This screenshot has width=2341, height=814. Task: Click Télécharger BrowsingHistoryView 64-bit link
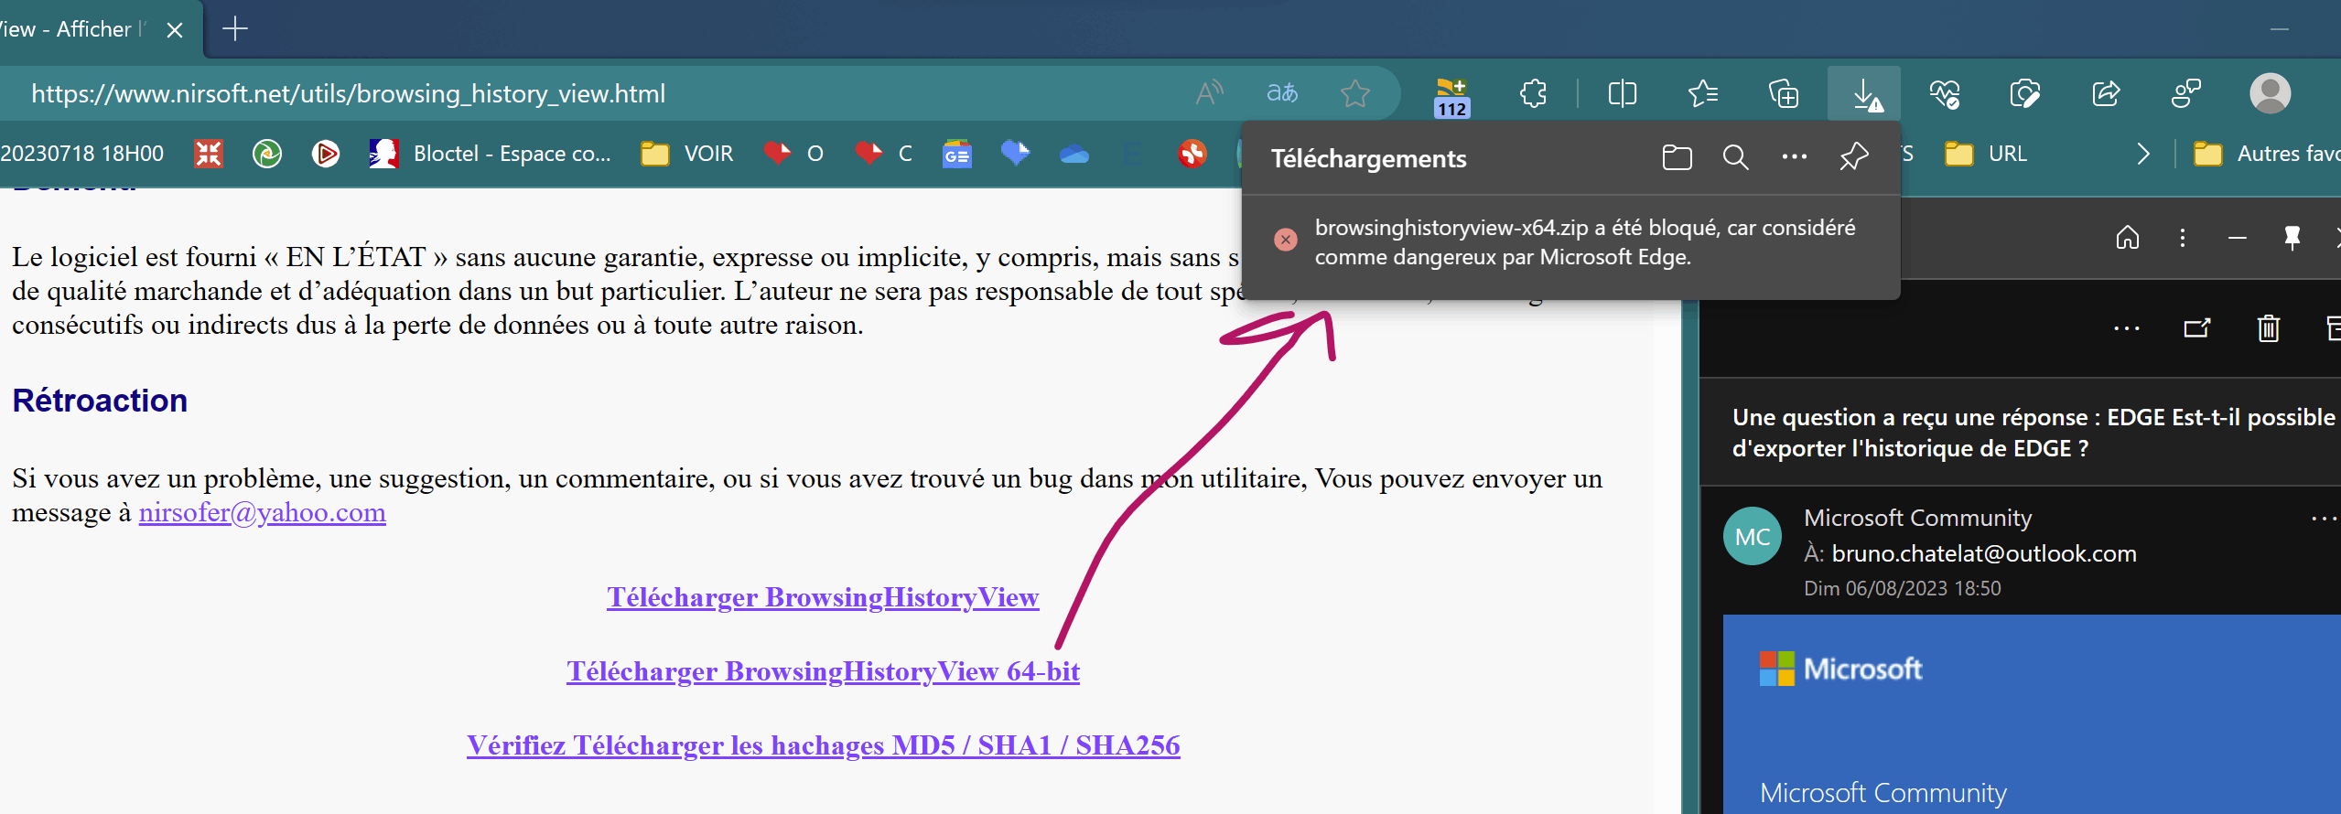pos(823,671)
